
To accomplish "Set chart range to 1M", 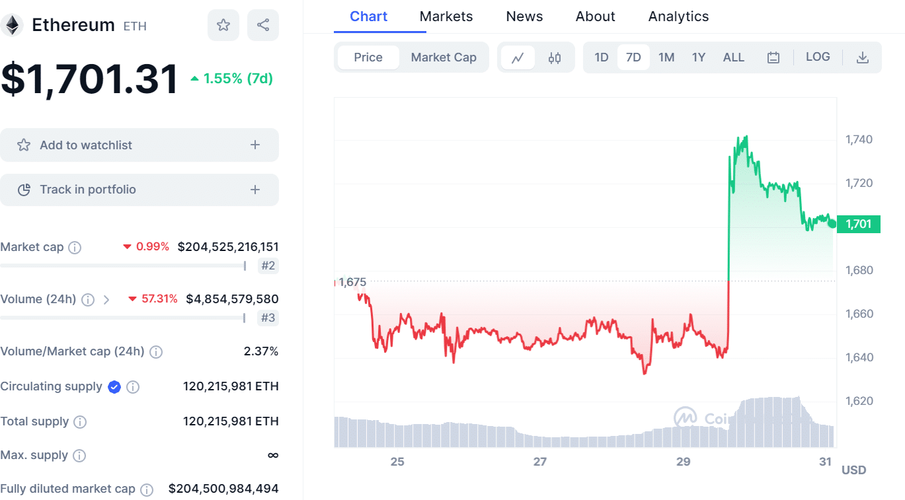I will tap(666, 57).
